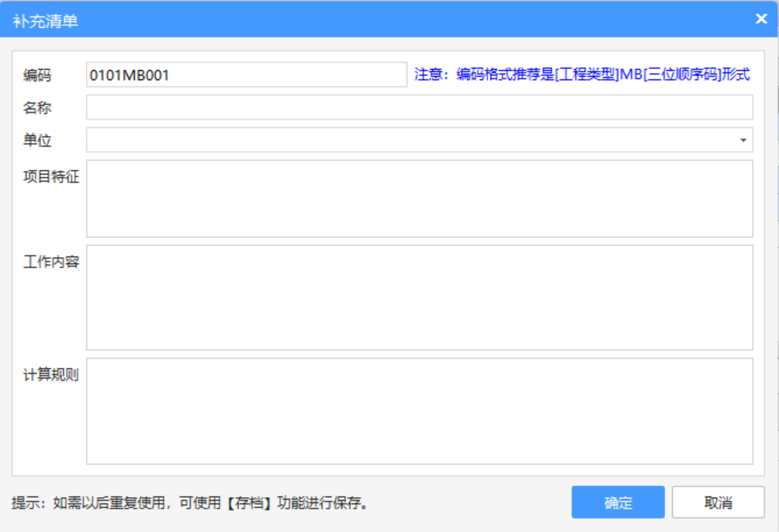779x532 pixels.
Task: Confirm with the 确定 button
Action: coord(618,502)
